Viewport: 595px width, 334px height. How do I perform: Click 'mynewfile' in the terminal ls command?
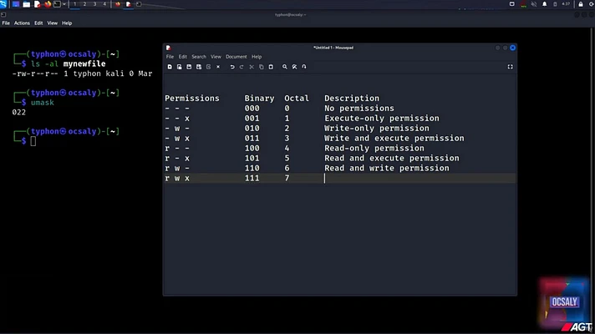pos(84,64)
